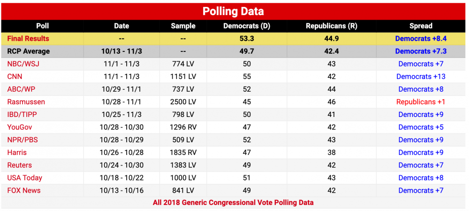The width and height of the screenshot is (469, 211).
Task: Click the Final Results row label
Action: click(28, 38)
